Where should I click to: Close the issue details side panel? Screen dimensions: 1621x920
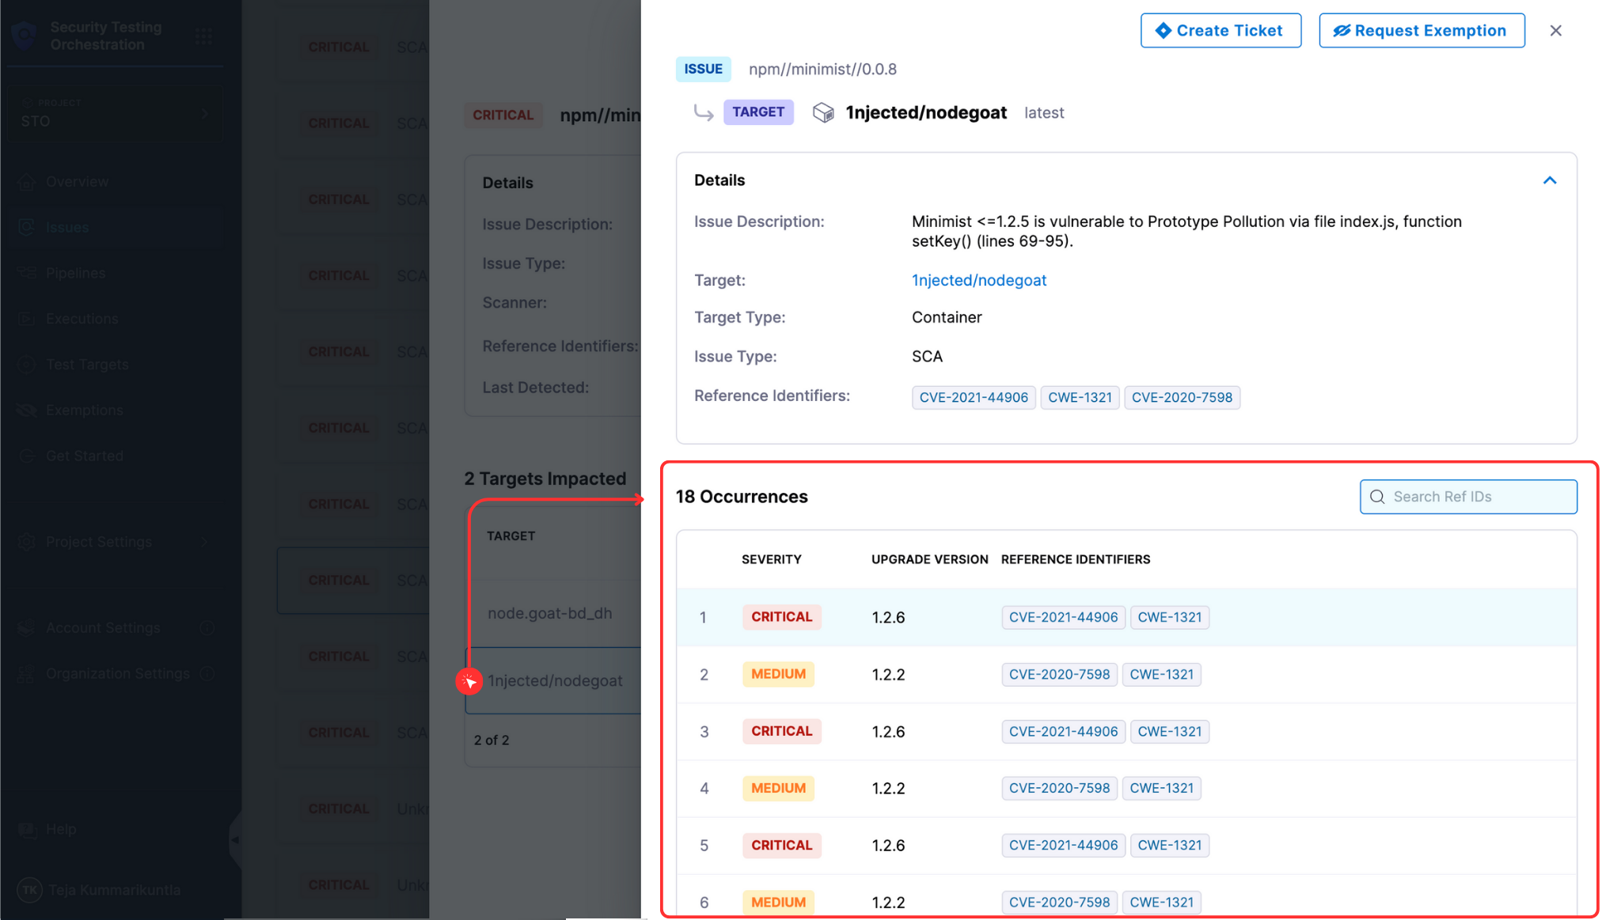point(1555,31)
